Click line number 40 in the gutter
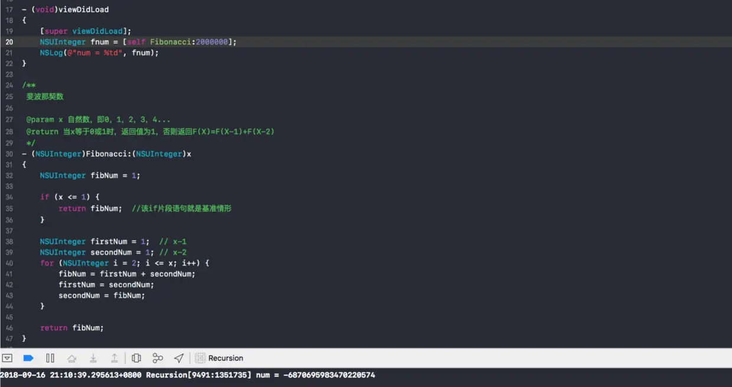 pos(9,263)
